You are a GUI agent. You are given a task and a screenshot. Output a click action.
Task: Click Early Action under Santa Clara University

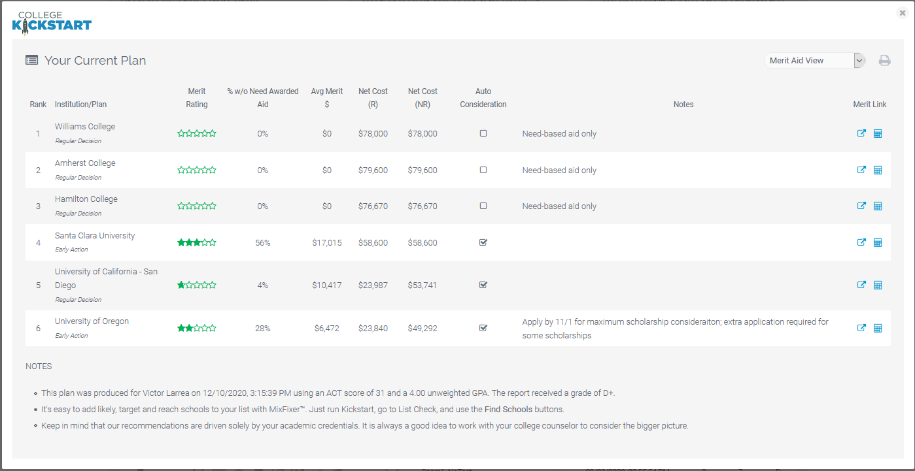click(x=71, y=250)
